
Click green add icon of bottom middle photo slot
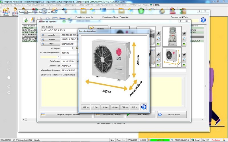[x=158, y=65]
